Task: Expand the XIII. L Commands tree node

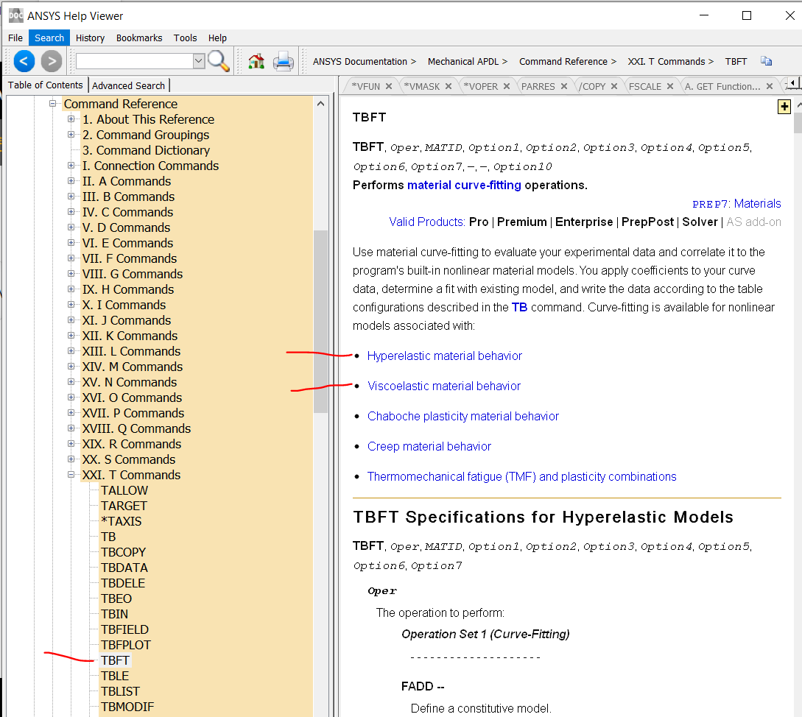Action: [x=71, y=351]
